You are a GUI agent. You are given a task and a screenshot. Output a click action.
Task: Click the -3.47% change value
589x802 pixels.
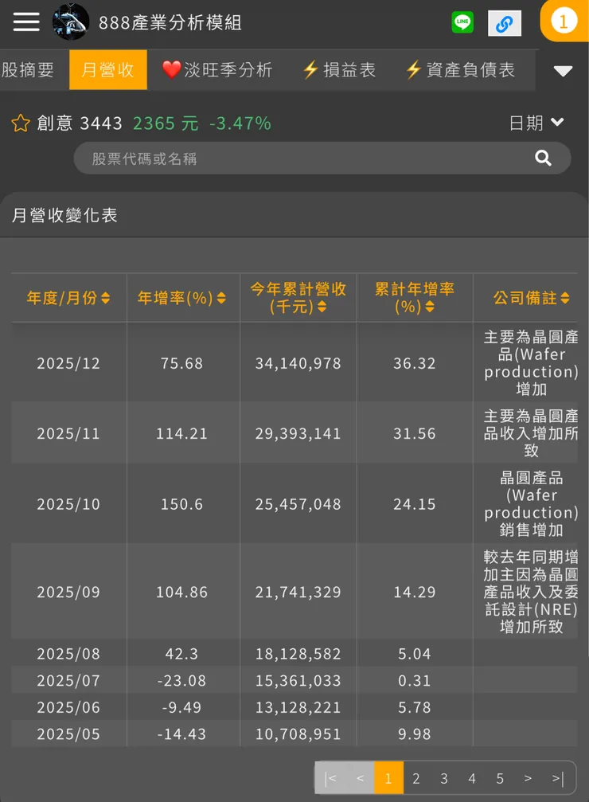click(x=240, y=123)
